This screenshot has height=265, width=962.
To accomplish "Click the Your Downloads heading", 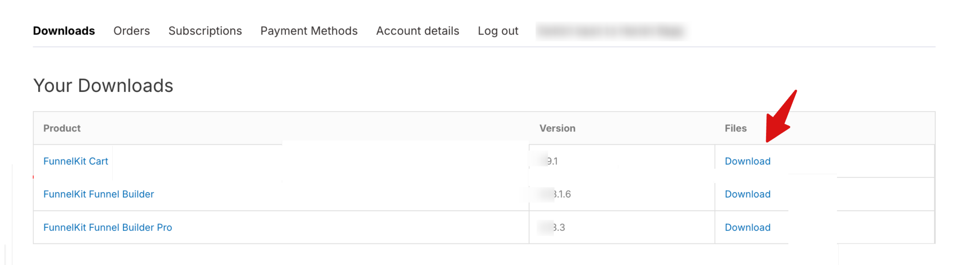I will click(103, 85).
